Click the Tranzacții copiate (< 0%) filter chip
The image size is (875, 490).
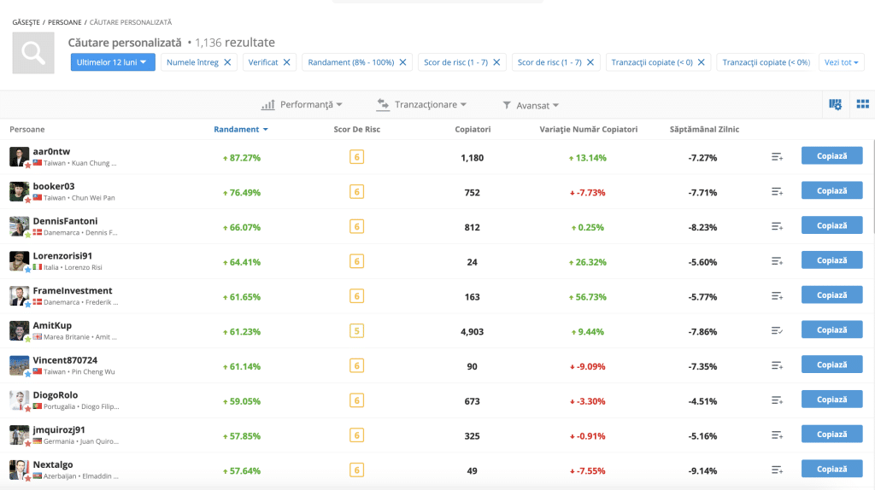766,62
